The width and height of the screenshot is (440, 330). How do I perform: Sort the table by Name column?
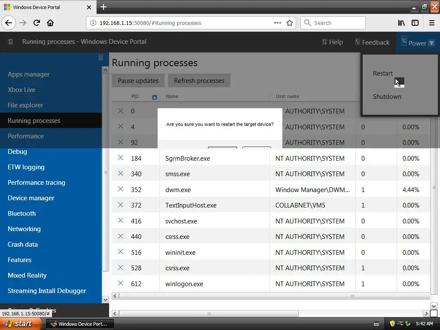172,96
